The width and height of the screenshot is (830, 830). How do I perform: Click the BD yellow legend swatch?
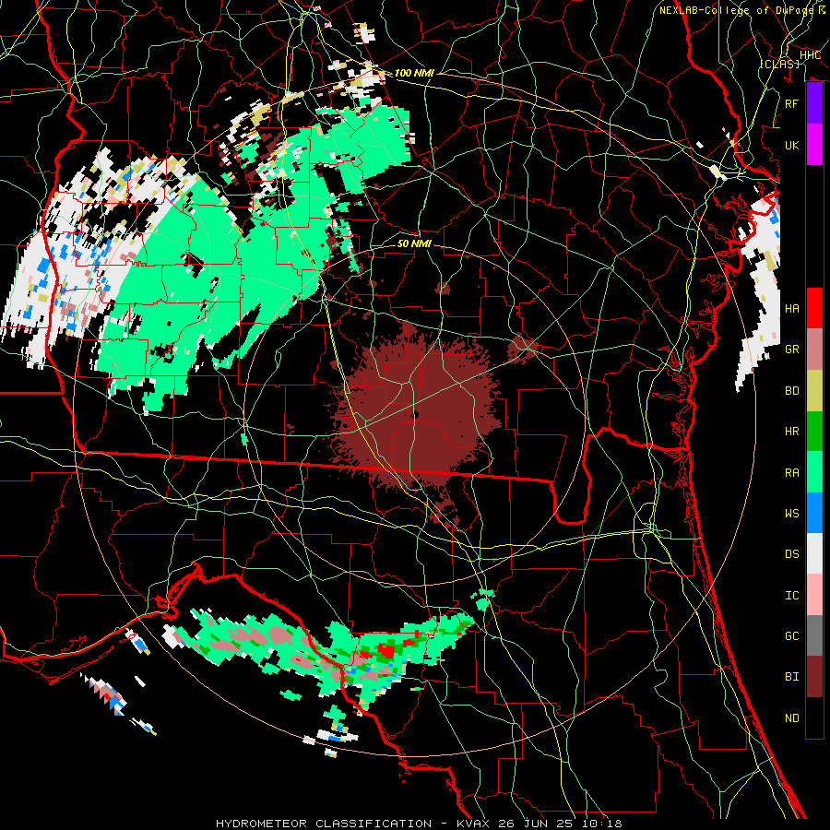[x=814, y=391]
